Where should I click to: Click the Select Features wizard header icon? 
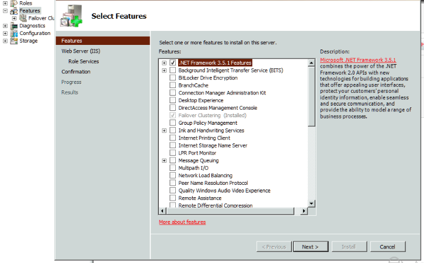pos(71,16)
